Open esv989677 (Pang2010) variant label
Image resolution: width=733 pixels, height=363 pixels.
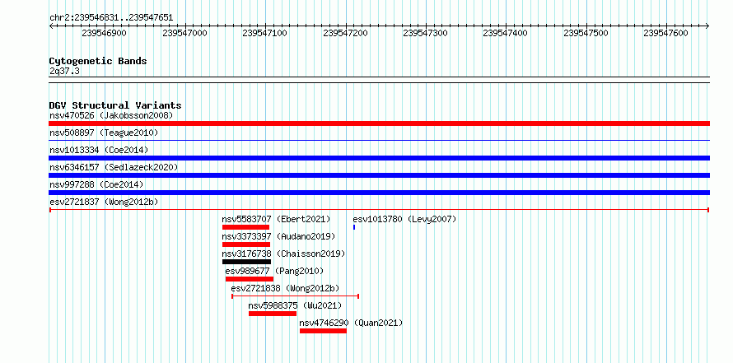[274, 271]
